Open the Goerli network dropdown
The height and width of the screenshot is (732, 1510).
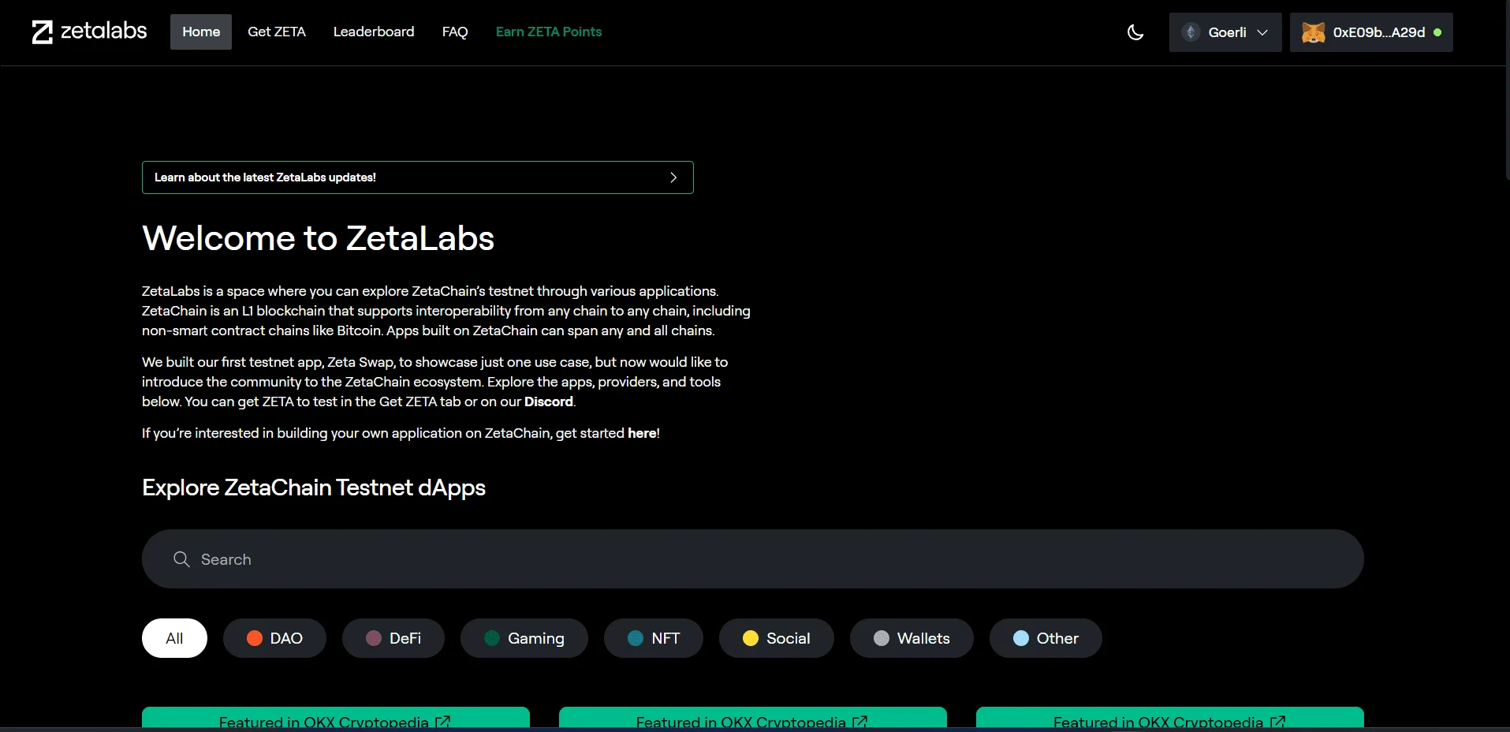coord(1225,32)
